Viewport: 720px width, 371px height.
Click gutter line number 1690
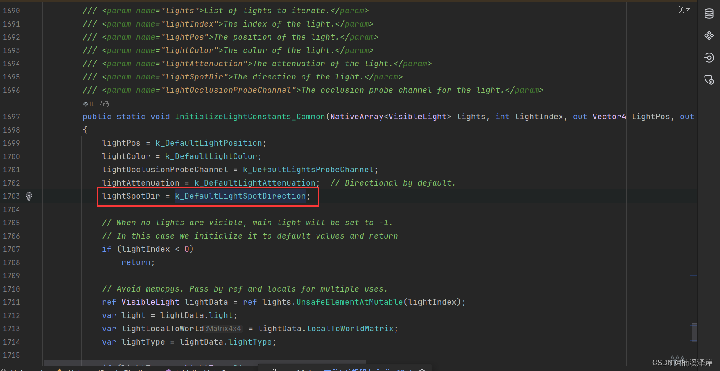[x=11, y=11]
